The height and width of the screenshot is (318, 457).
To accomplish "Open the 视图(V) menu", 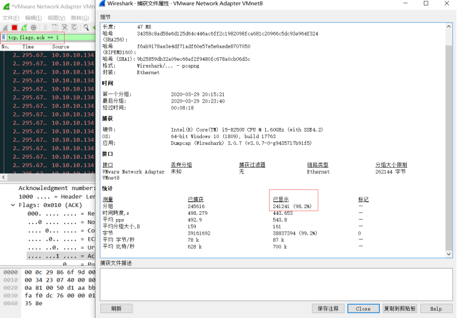I will 57,18.
